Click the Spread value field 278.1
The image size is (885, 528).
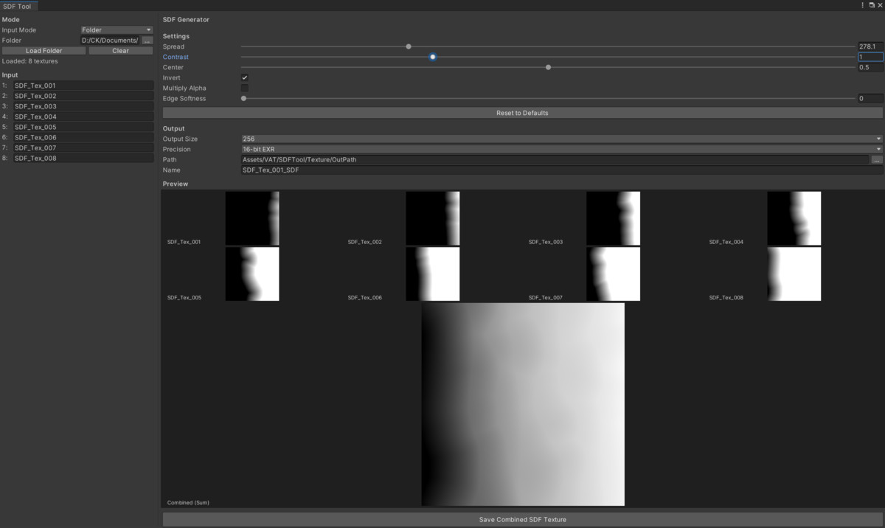870,46
